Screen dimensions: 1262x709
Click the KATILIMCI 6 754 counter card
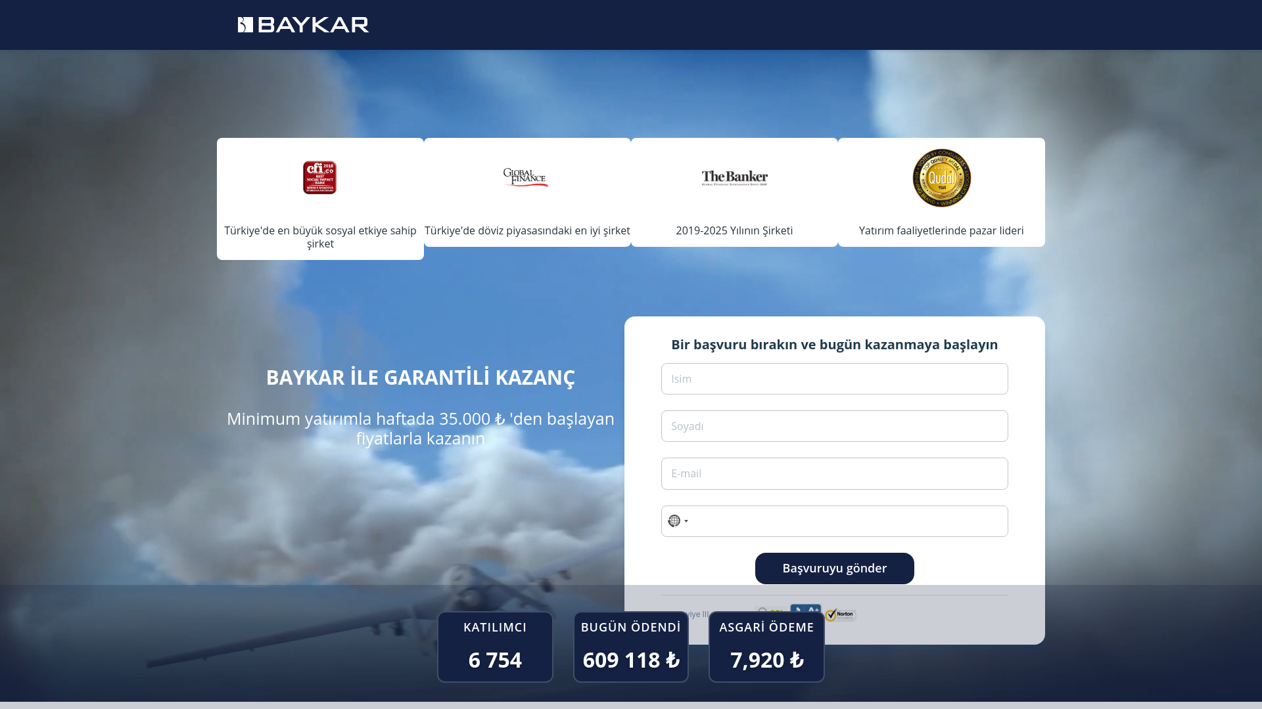pyautogui.click(x=495, y=647)
